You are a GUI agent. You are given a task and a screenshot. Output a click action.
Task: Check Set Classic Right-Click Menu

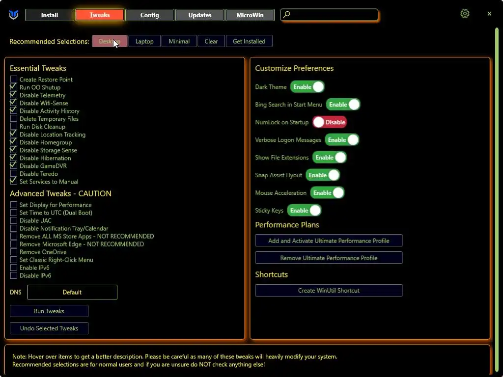click(13, 260)
